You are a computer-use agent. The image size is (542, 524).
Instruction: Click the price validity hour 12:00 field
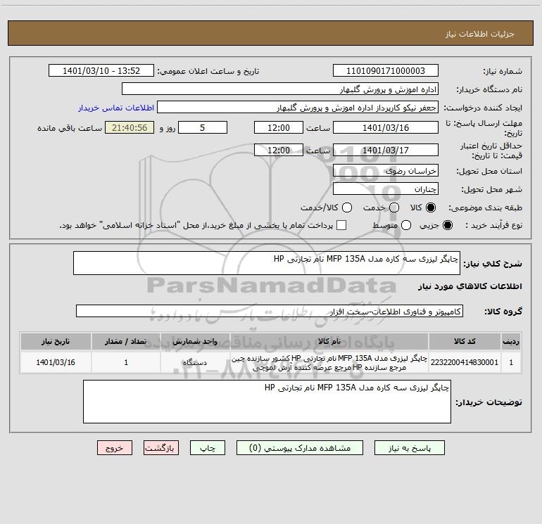279,150
